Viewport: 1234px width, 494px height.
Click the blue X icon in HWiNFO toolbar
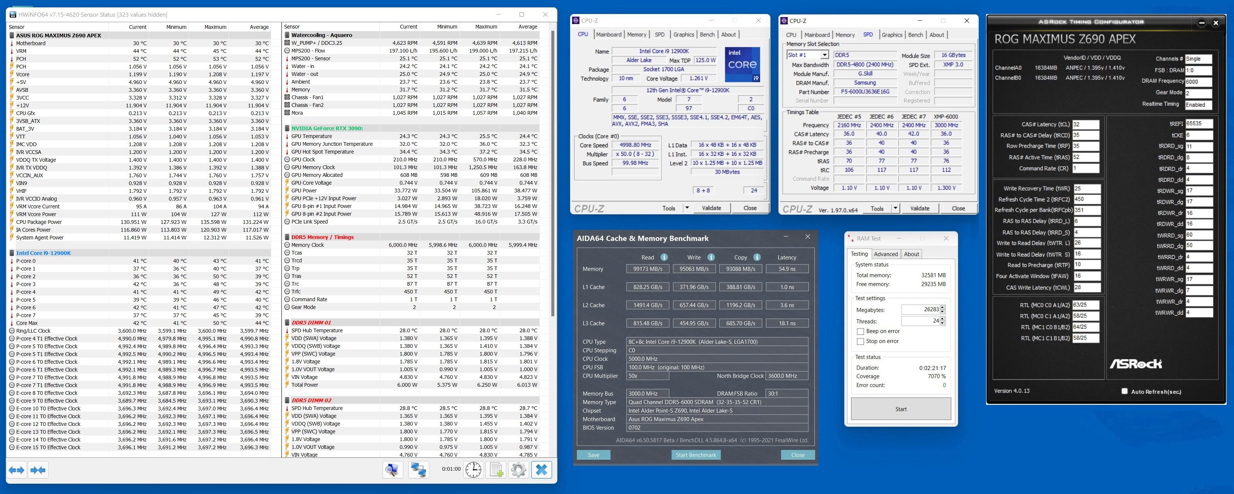(541, 470)
